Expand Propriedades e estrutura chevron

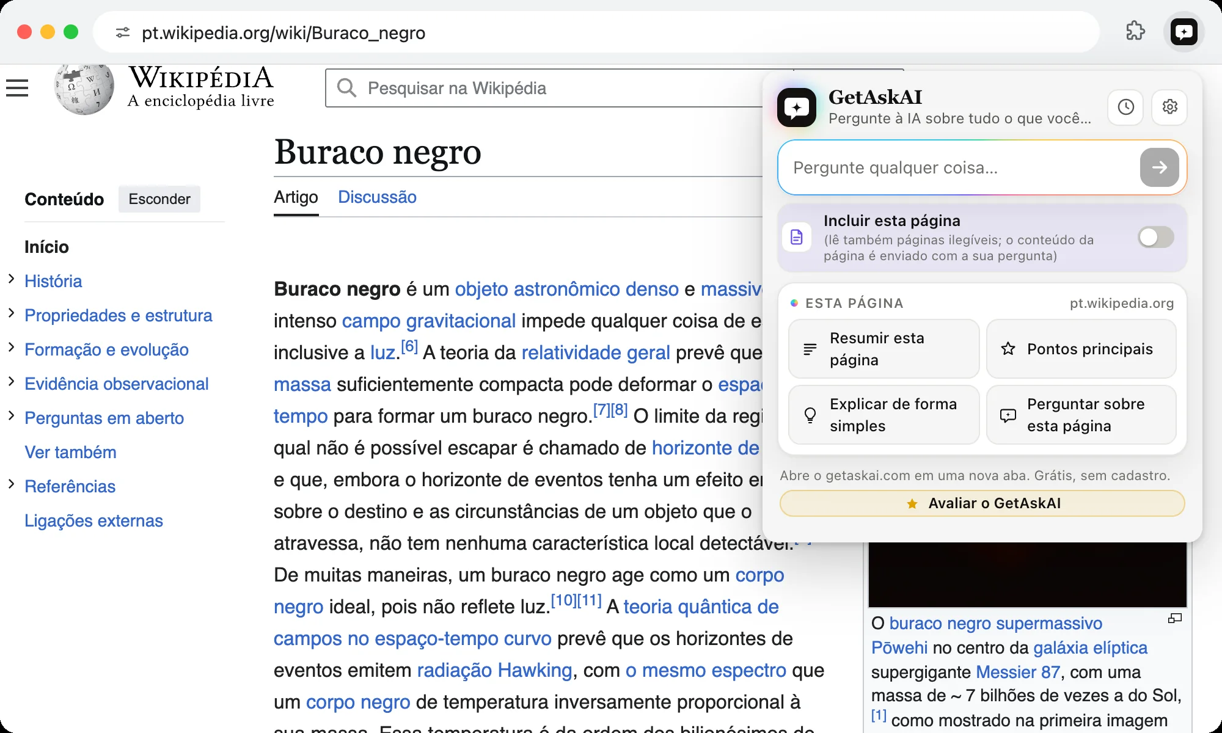click(11, 313)
